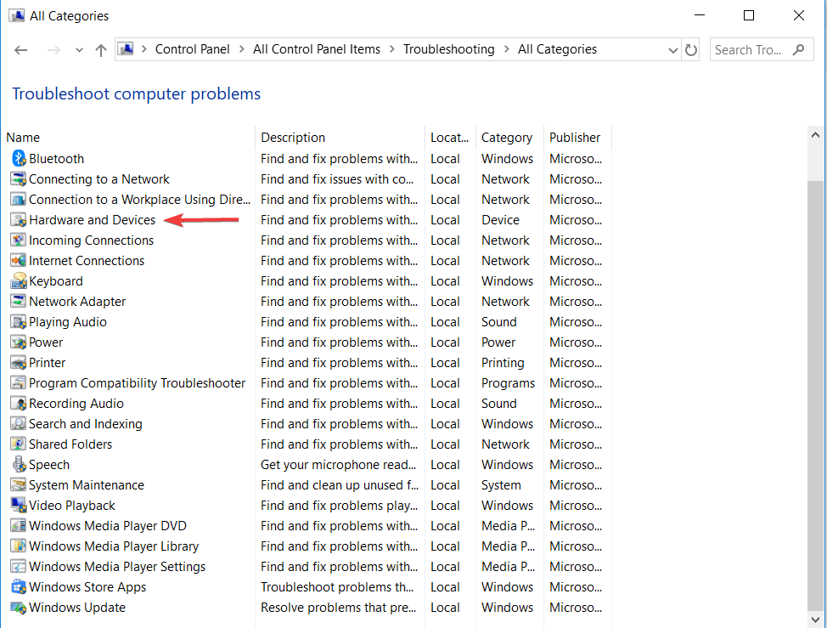Image resolution: width=827 pixels, height=628 pixels.
Task: Click the Network Adapter icon
Action: tap(19, 302)
